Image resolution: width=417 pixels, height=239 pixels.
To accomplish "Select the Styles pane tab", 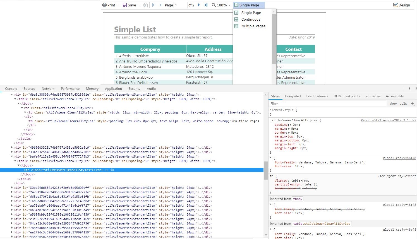I will [x=275, y=96].
